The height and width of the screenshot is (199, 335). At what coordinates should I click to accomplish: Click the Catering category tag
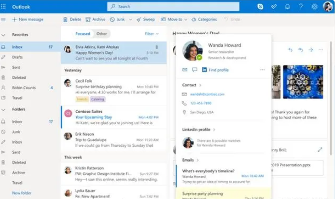coord(98,99)
